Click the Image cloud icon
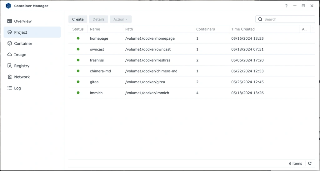This screenshot has width=320, height=171. point(10,54)
